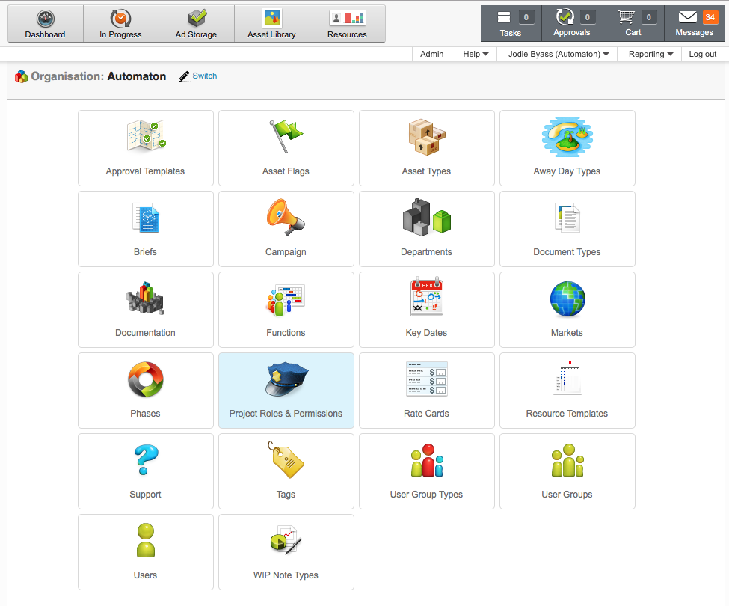This screenshot has height=606, width=729.
Task: Expand the Help dropdown menu
Action: click(476, 54)
